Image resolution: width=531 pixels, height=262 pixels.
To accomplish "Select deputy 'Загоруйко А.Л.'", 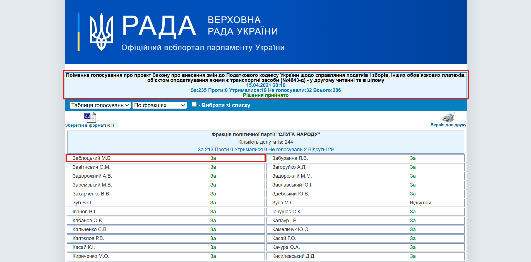I will [x=289, y=167].
